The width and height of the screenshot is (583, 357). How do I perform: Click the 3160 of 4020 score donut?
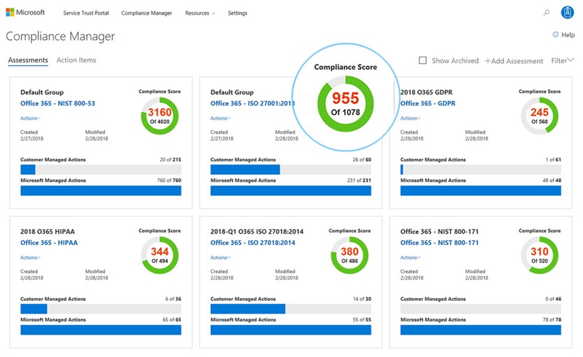[160, 116]
